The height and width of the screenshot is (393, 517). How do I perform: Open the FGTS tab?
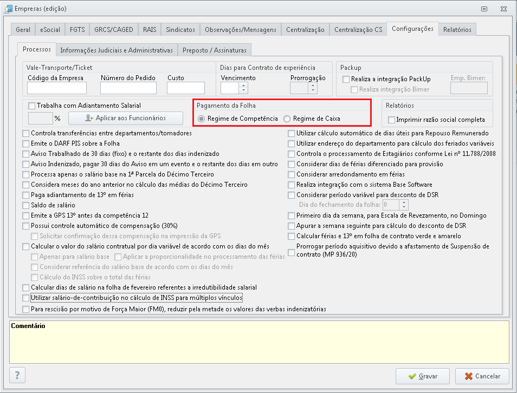pyautogui.click(x=77, y=30)
